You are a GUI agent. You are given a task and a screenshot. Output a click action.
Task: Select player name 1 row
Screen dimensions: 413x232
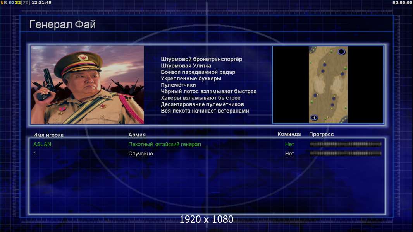pyautogui.click(x=34, y=154)
